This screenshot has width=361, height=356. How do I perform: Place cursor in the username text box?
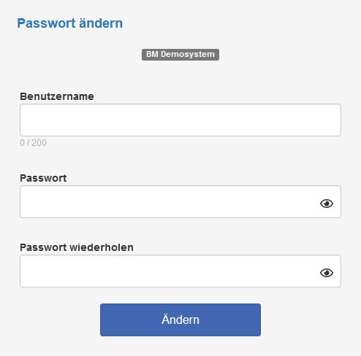(180, 120)
